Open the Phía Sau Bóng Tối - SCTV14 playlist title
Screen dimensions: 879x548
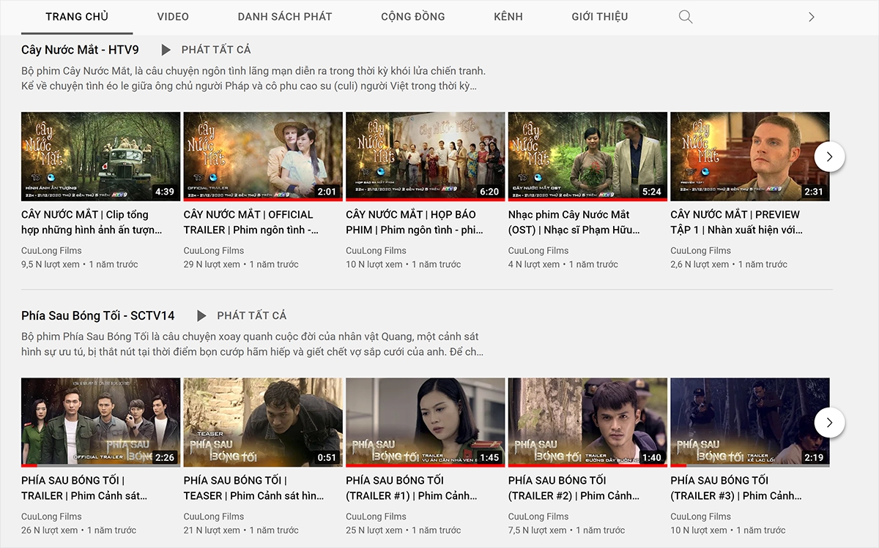coord(98,316)
